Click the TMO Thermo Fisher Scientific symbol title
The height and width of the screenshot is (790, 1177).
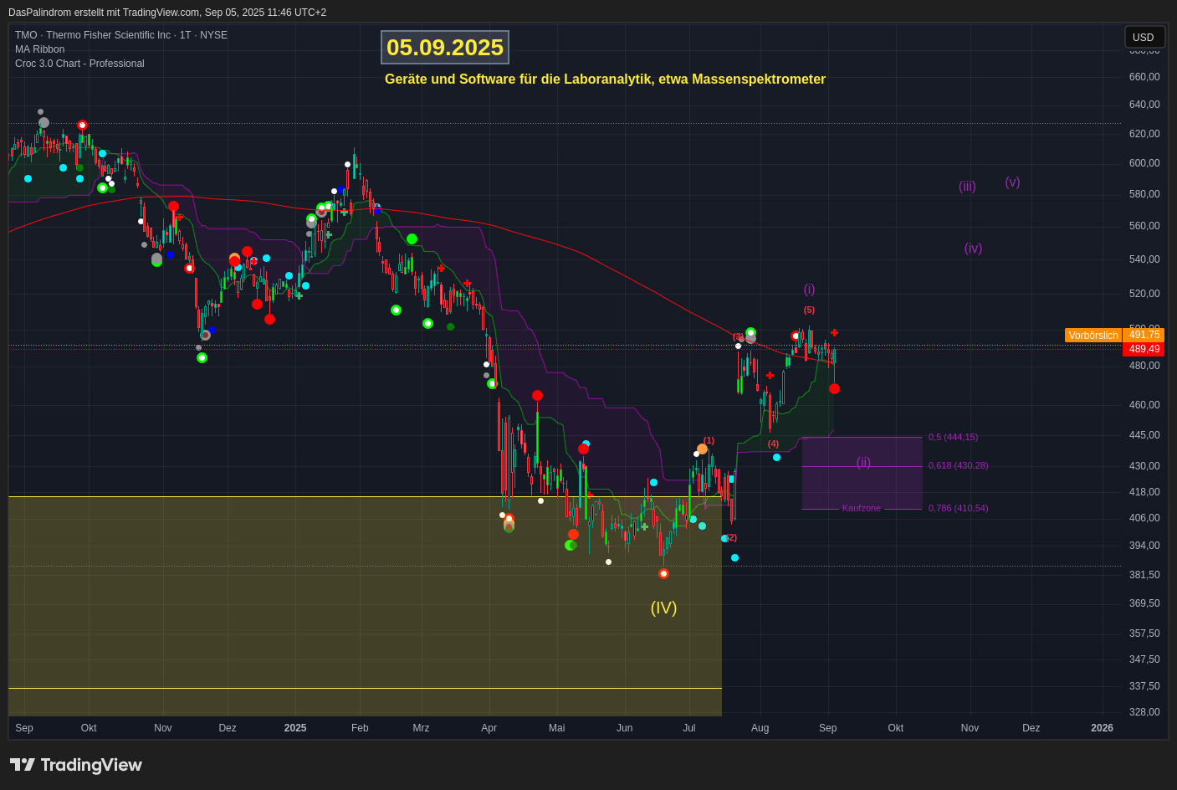(120, 35)
